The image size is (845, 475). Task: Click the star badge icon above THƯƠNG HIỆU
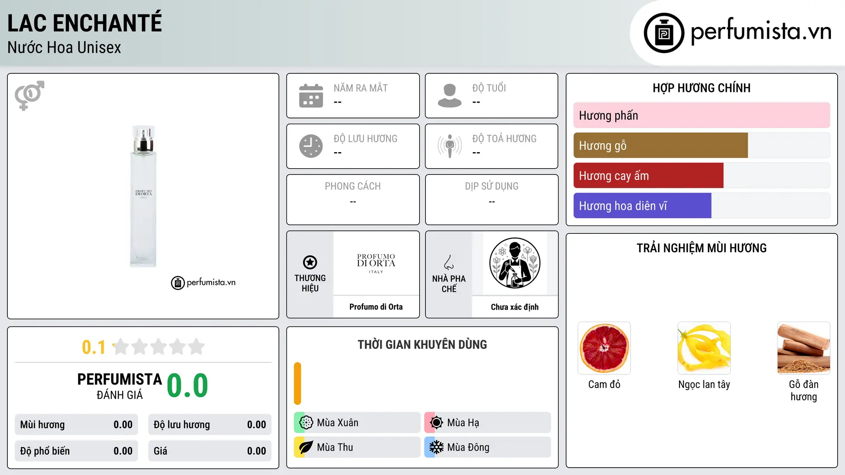pyautogui.click(x=310, y=262)
